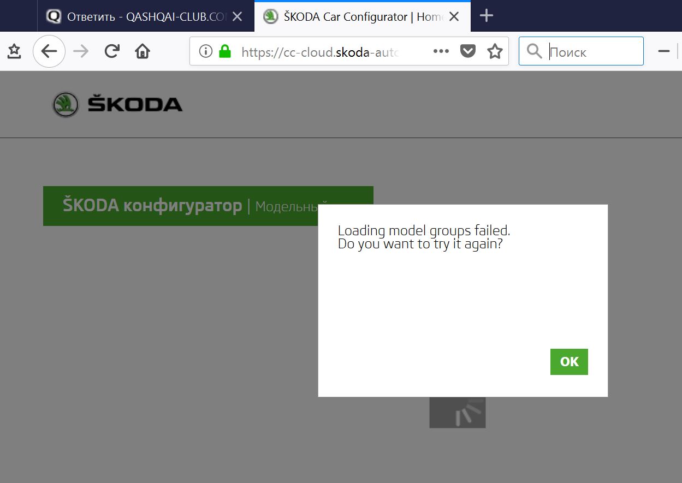Viewport: 682px width, 483px height.
Task: Close the QASHQAI-CLUB.COM tab
Action: click(238, 16)
